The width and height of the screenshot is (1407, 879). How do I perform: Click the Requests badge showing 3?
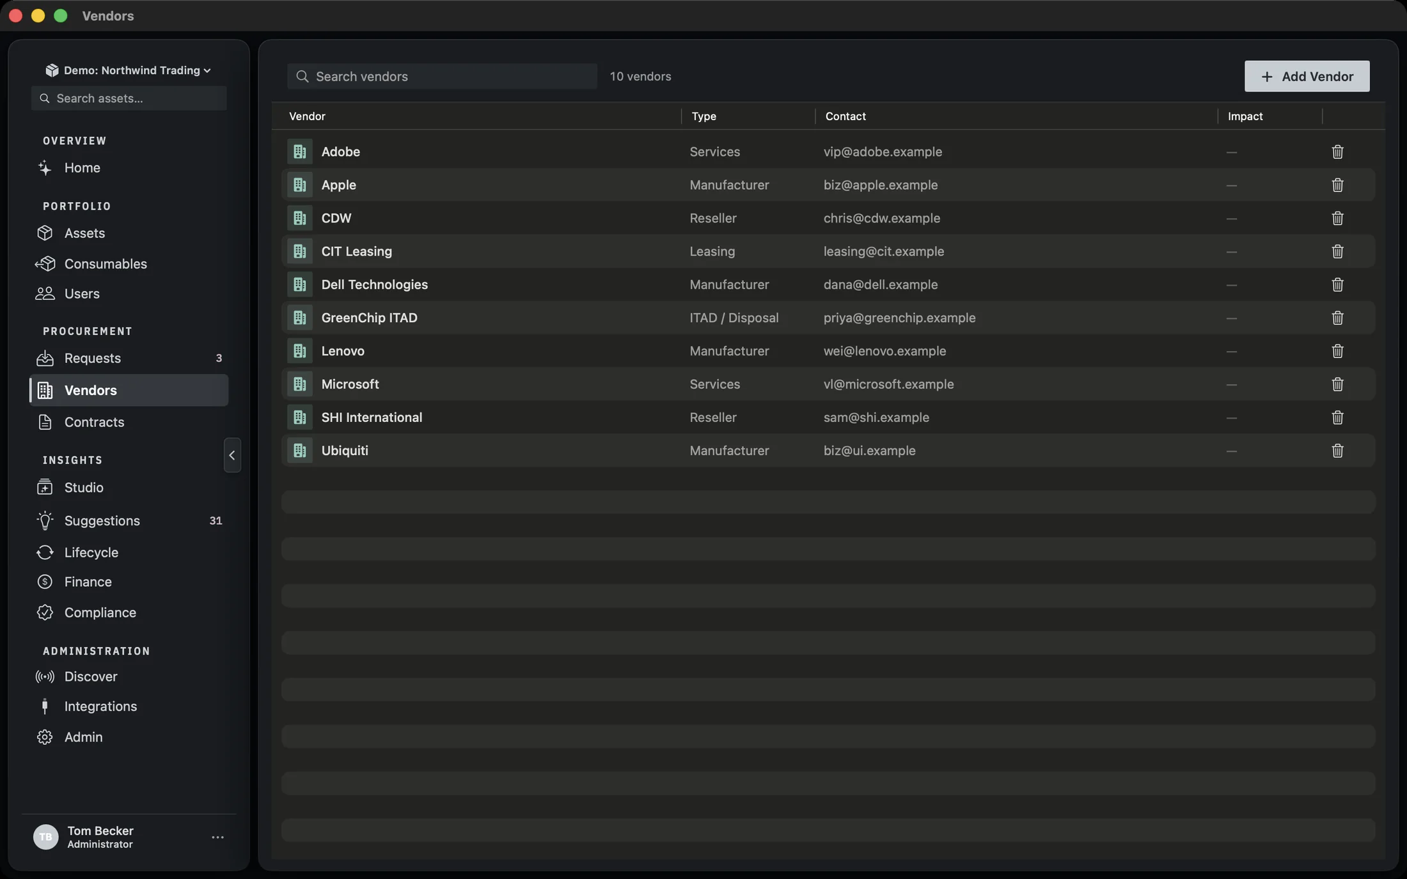coord(219,359)
